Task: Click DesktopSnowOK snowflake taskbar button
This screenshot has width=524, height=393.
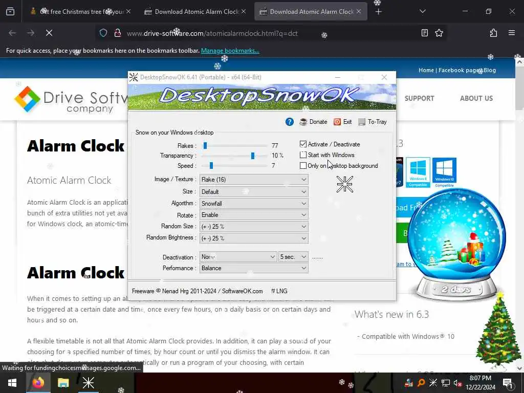Action: point(88,383)
